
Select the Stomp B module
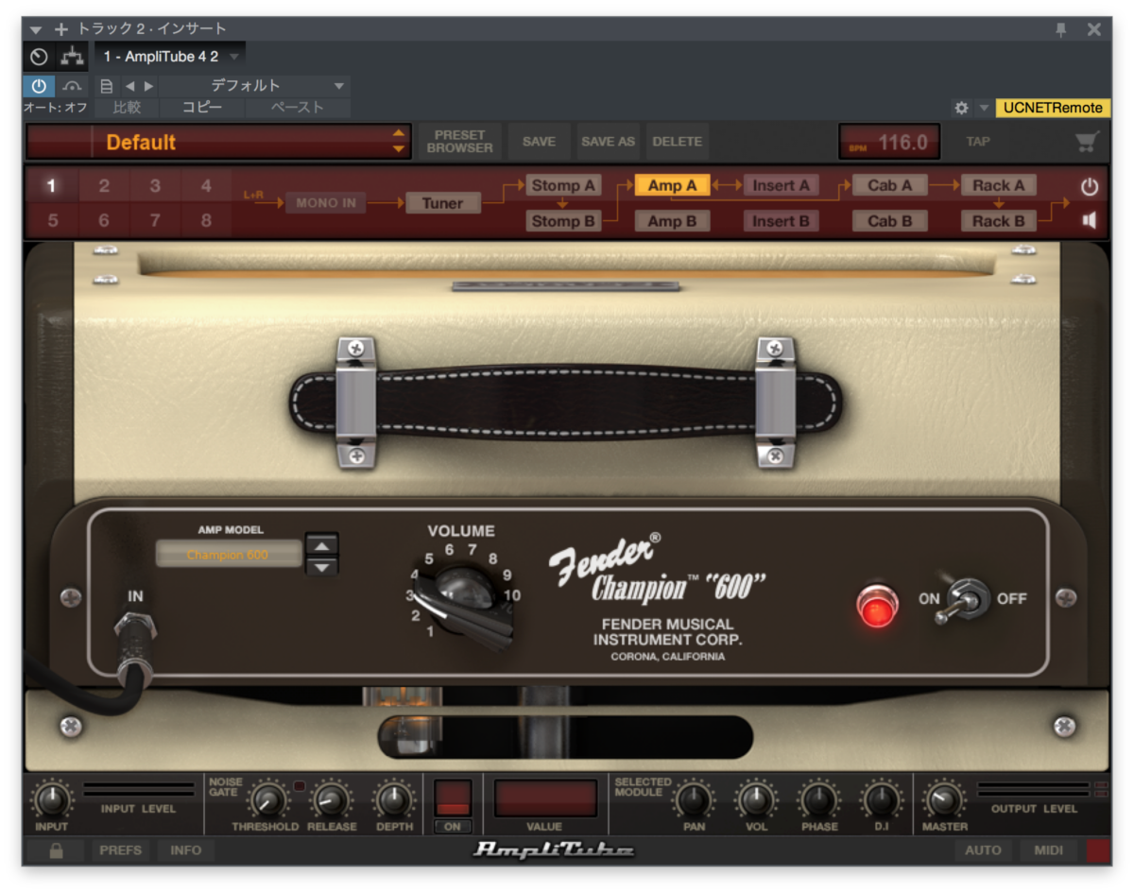point(563,221)
